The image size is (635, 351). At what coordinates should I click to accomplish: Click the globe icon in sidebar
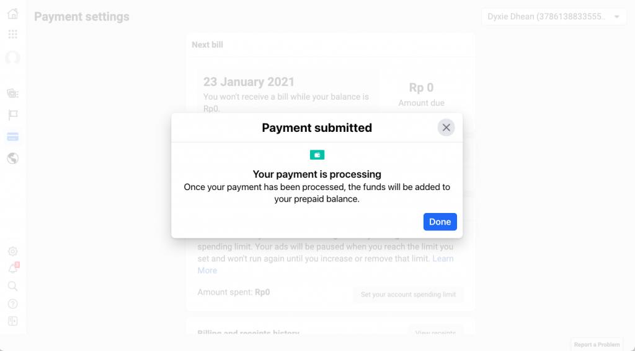tap(12, 158)
